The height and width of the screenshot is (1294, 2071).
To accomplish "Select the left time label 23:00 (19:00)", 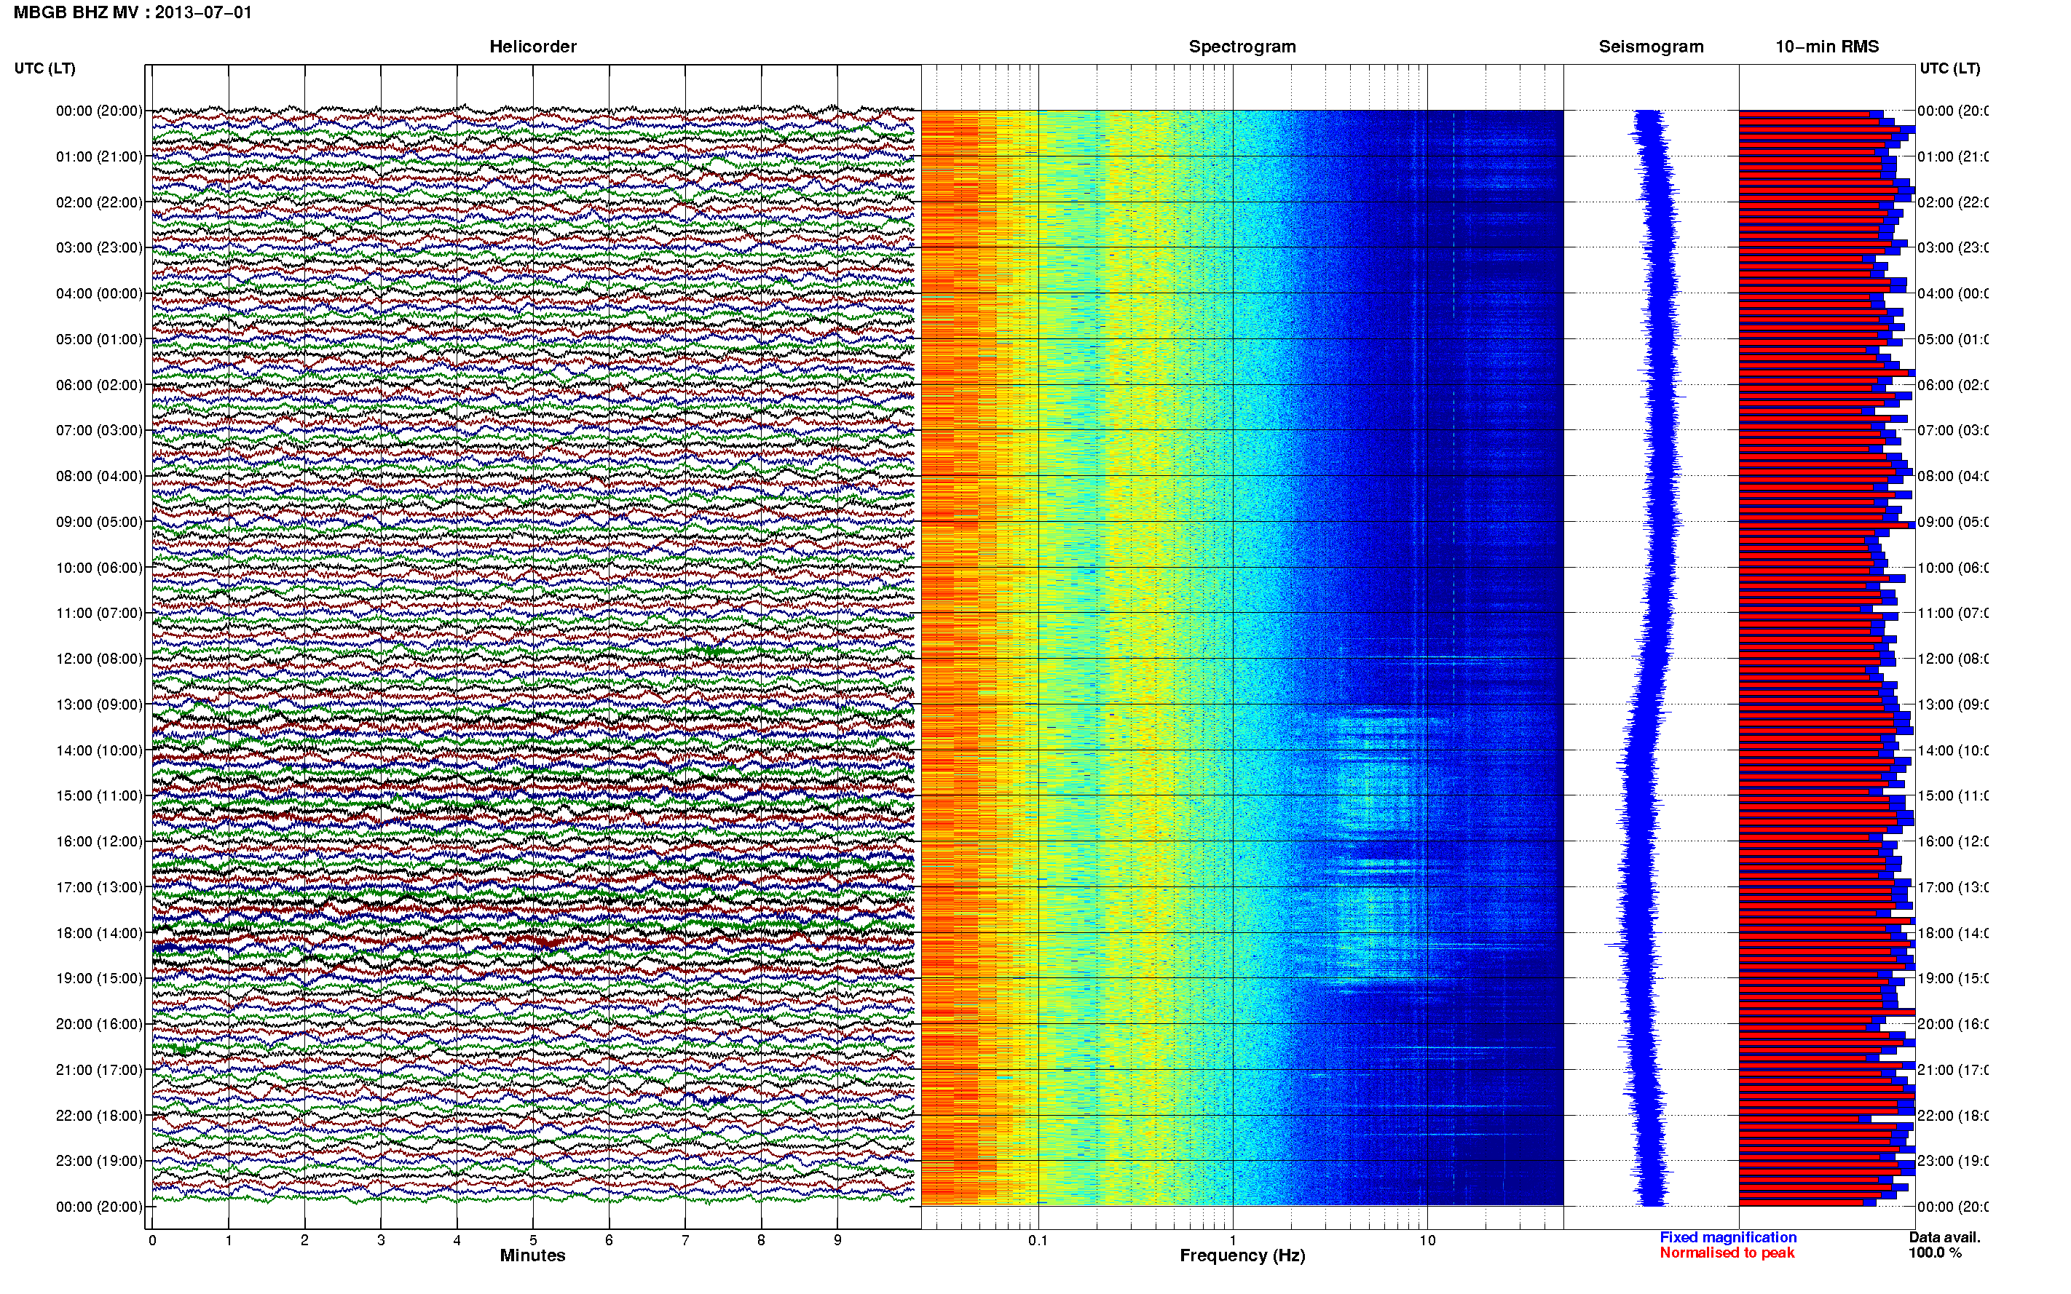I will (x=99, y=1161).
